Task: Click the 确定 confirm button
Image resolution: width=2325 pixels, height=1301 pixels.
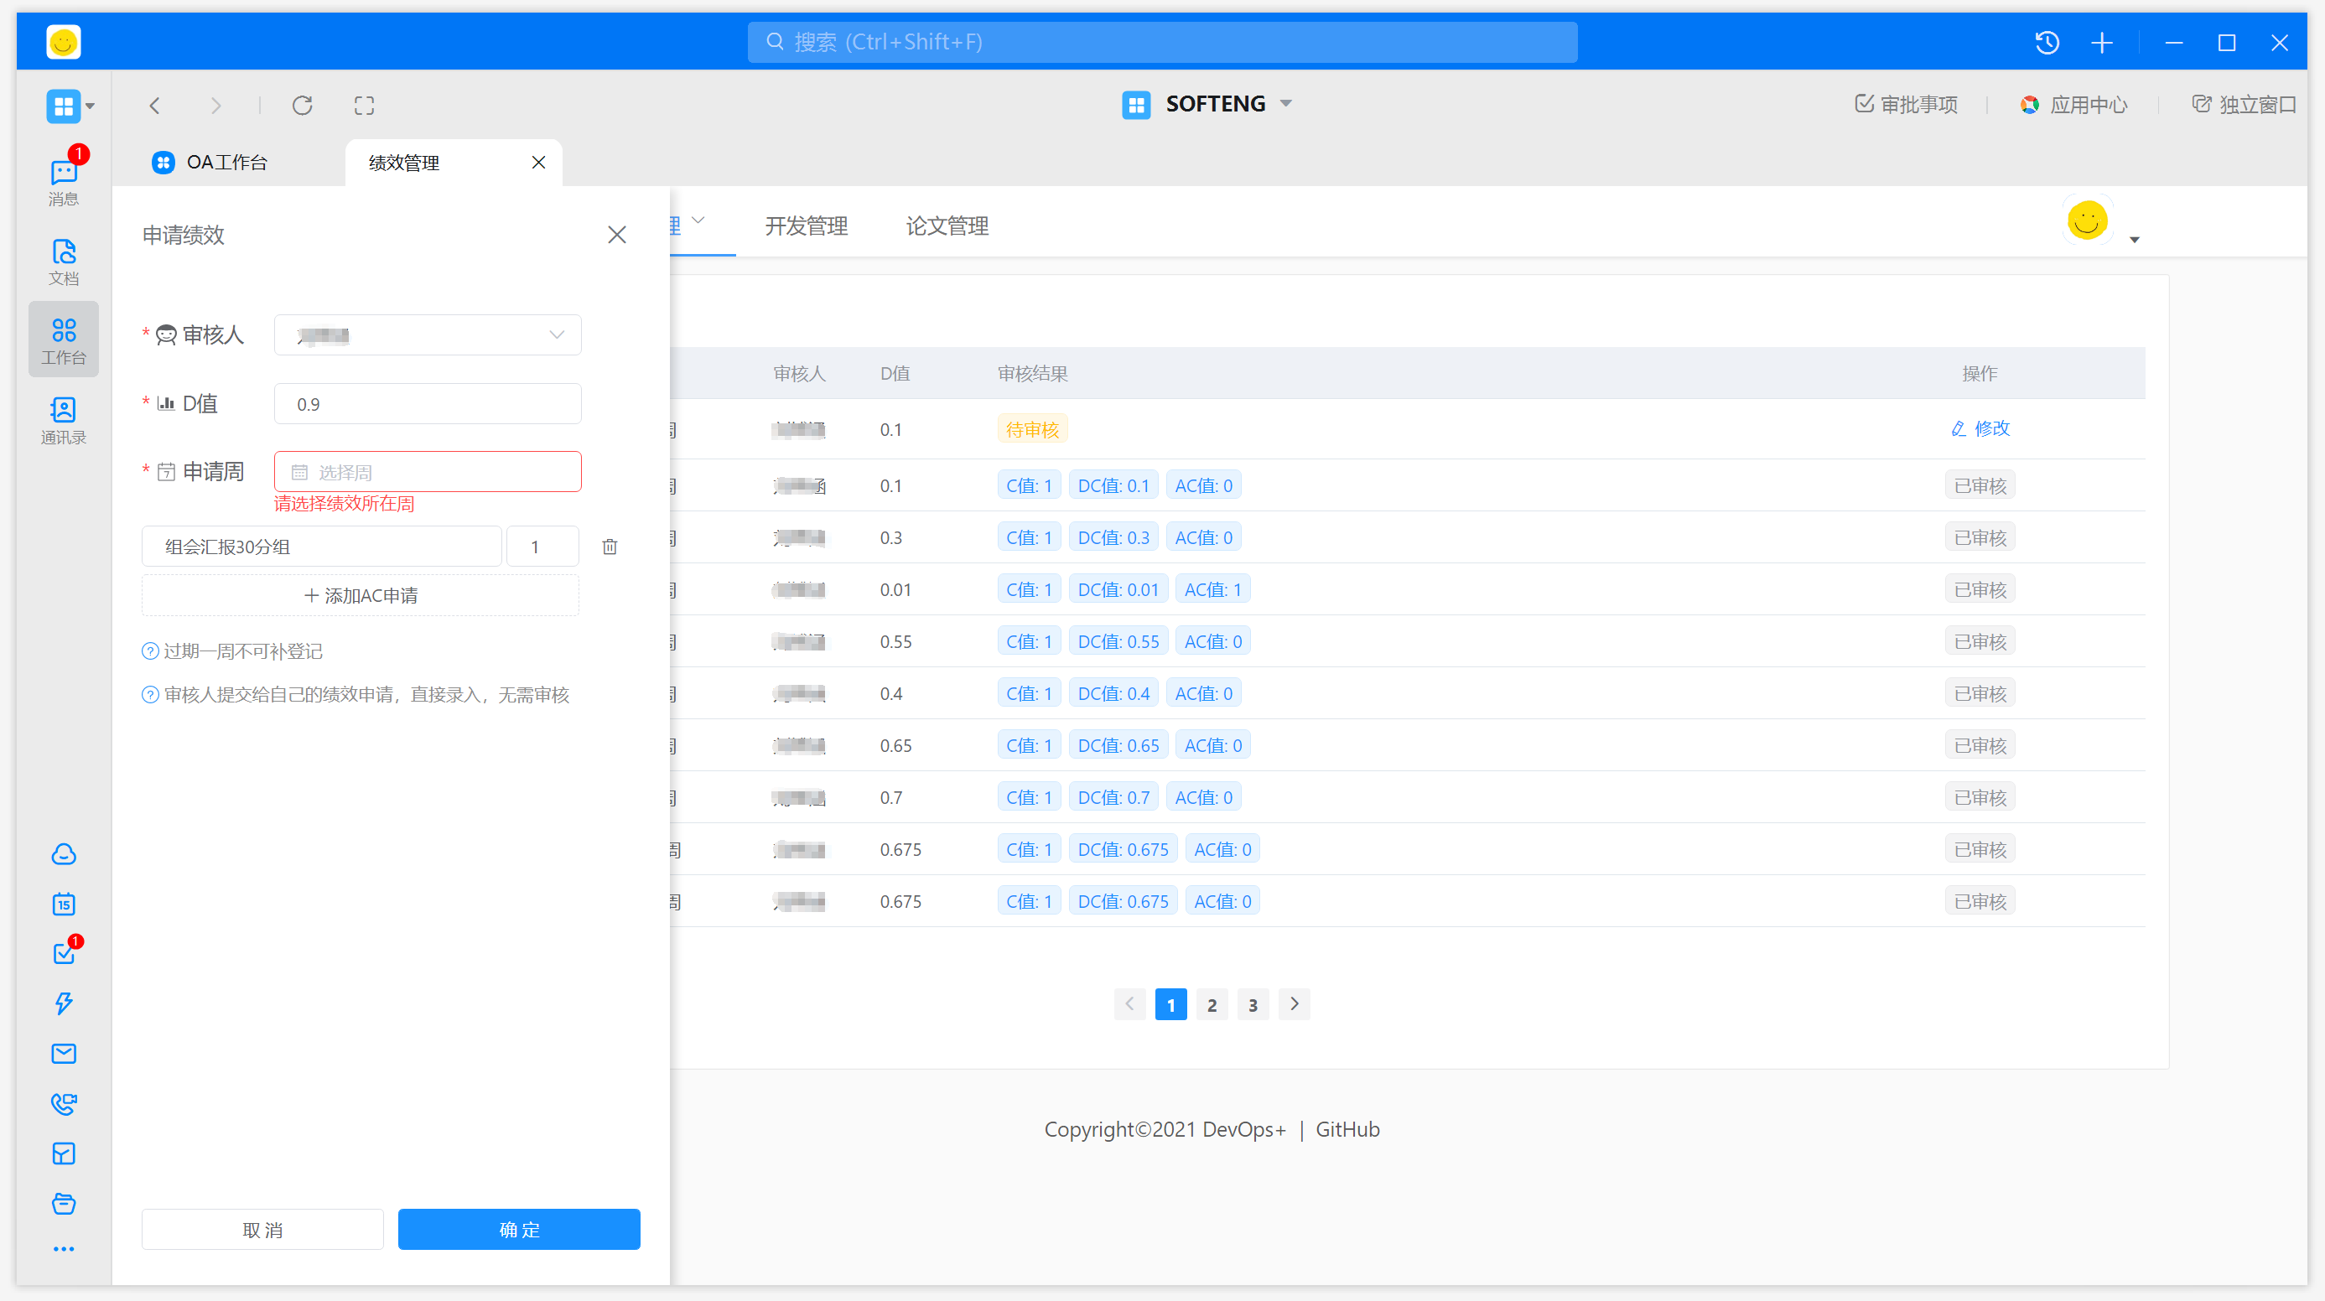Action: (x=519, y=1229)
